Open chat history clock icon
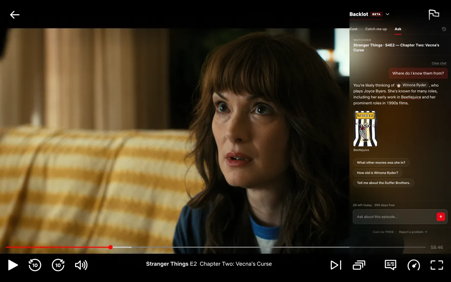The height and width of the screenshot is (282, 451). point(444,29)
